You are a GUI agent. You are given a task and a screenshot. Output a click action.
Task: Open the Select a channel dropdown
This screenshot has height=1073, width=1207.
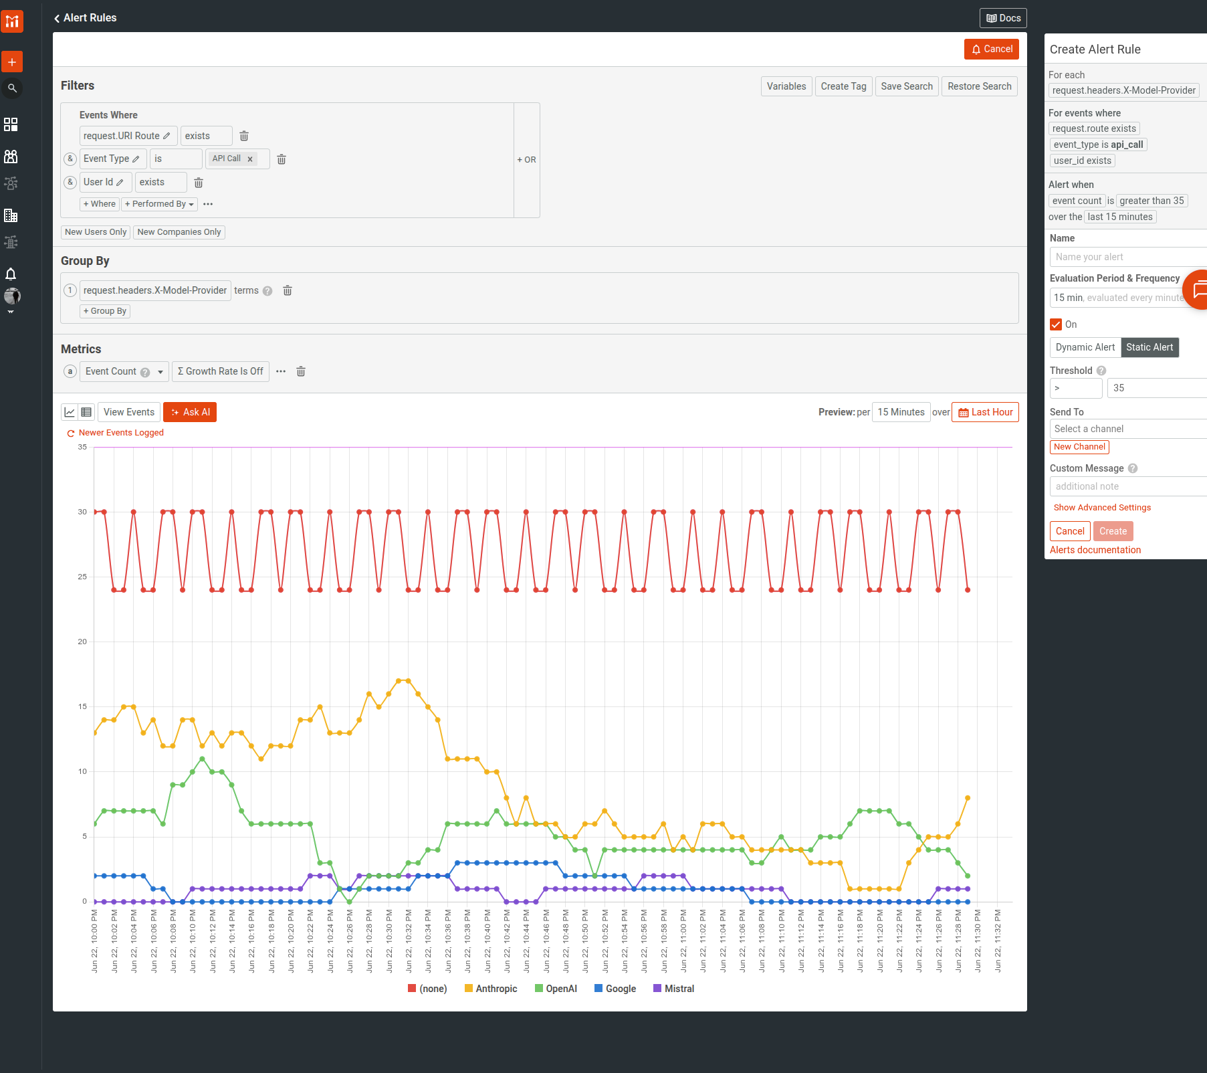pos(1128,429)
